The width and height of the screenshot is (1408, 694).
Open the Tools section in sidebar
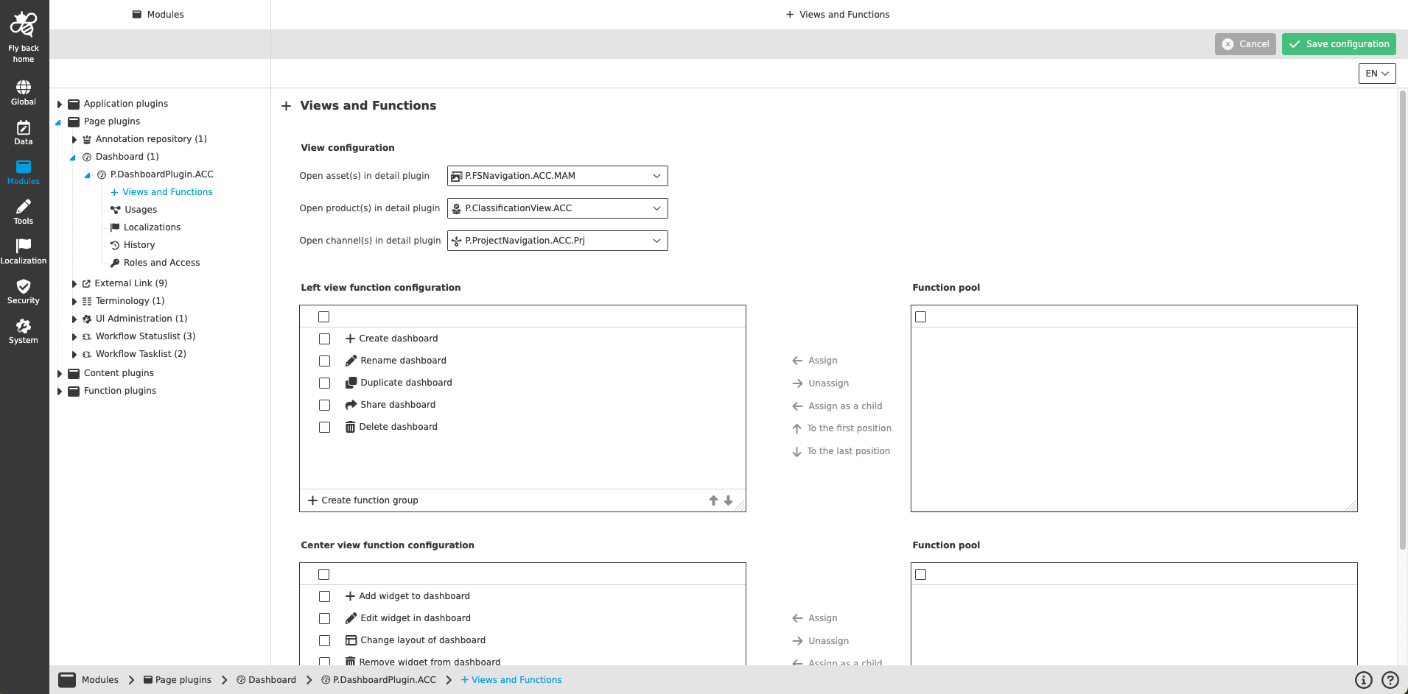(23, 212)
